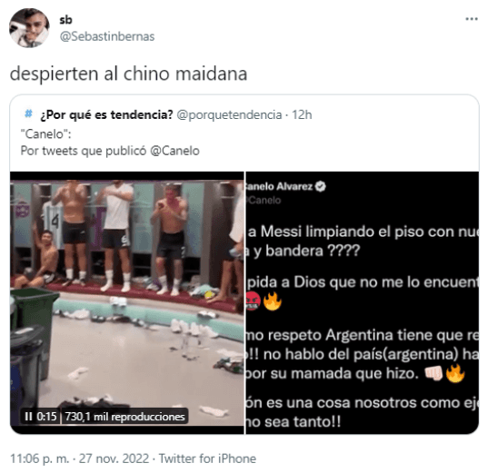Image resolution: width=487 pixels, height=473 pixels.
Task: Click the 730,1 mil reproducciones view count
Action: 124,417
